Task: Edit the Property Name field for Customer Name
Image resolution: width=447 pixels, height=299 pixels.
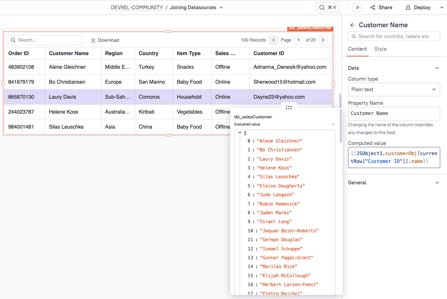Action: coord(394,113)
